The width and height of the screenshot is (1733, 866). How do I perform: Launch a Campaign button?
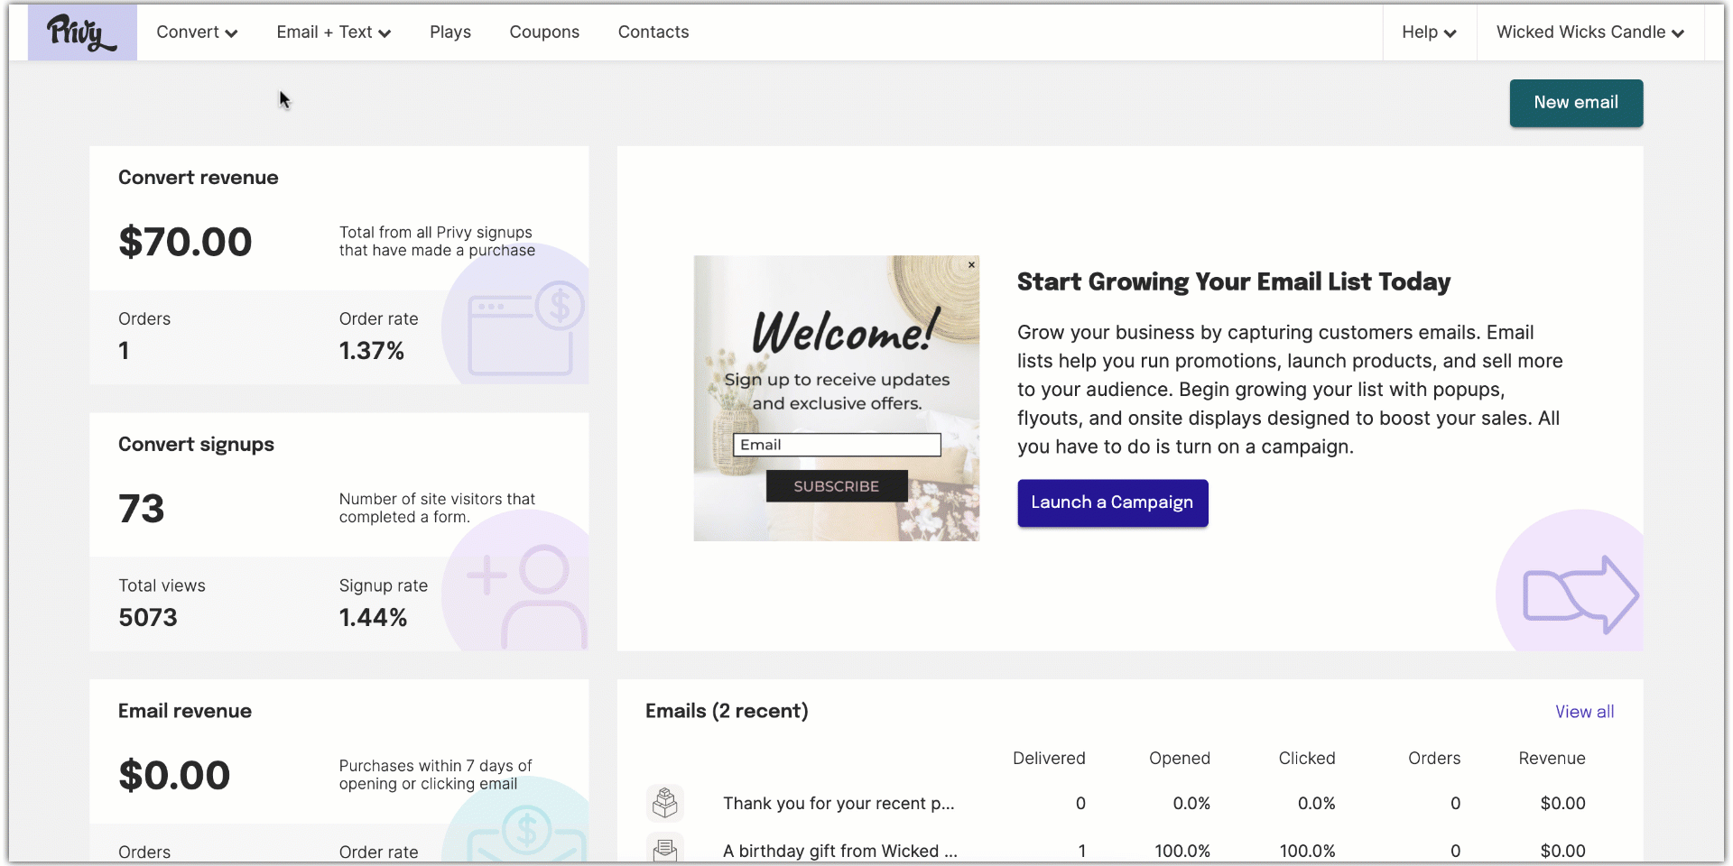pos(1112,502)
